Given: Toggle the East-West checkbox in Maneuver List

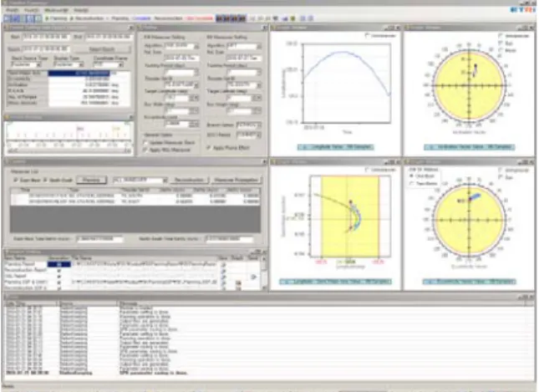Looking at the screenshot, I should pyautogui.click(x=16, y=180).
